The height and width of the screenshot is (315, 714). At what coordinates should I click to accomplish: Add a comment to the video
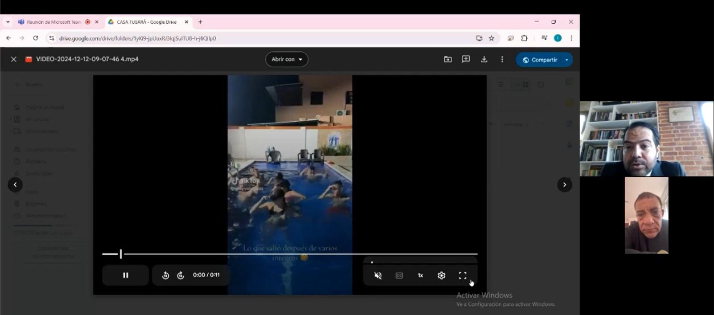[466, 59]
